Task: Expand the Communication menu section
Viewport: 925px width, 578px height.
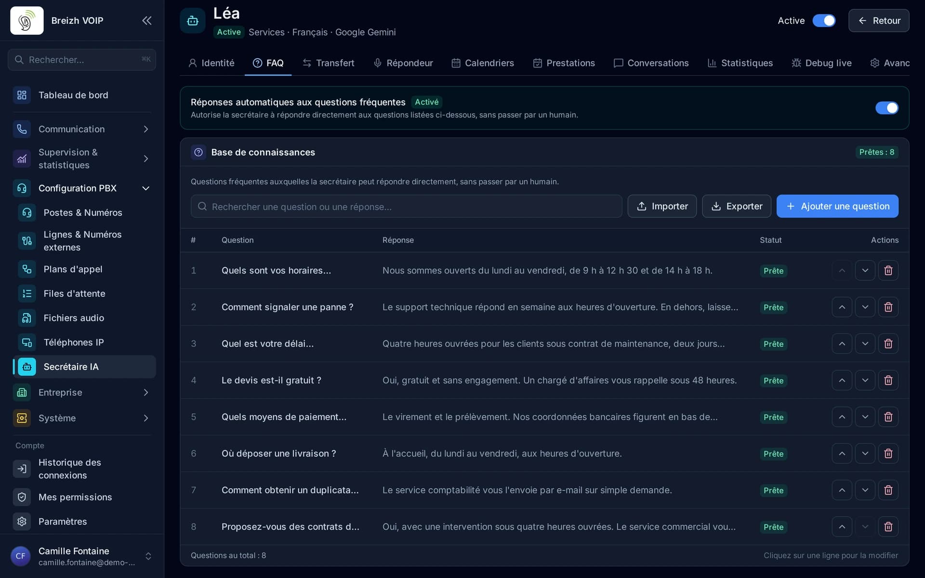Action: [x=82, y=129]
